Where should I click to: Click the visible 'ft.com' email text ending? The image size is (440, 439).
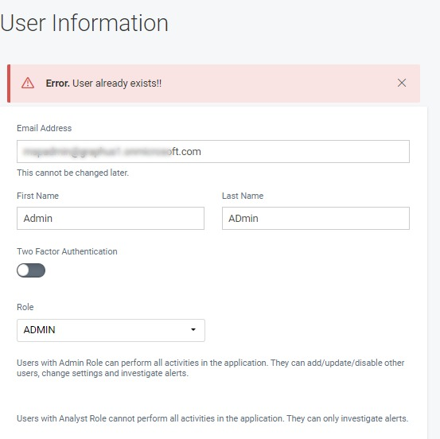pos(186,151)
